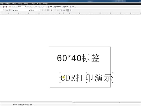Open the 文本 (Text) menu

pyautogui.click(x=20, y=4)
